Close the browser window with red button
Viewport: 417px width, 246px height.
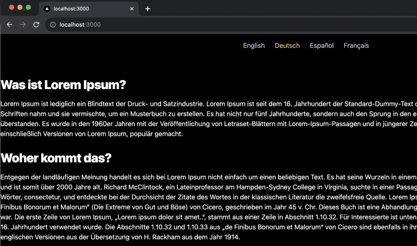tap(12, 8)
